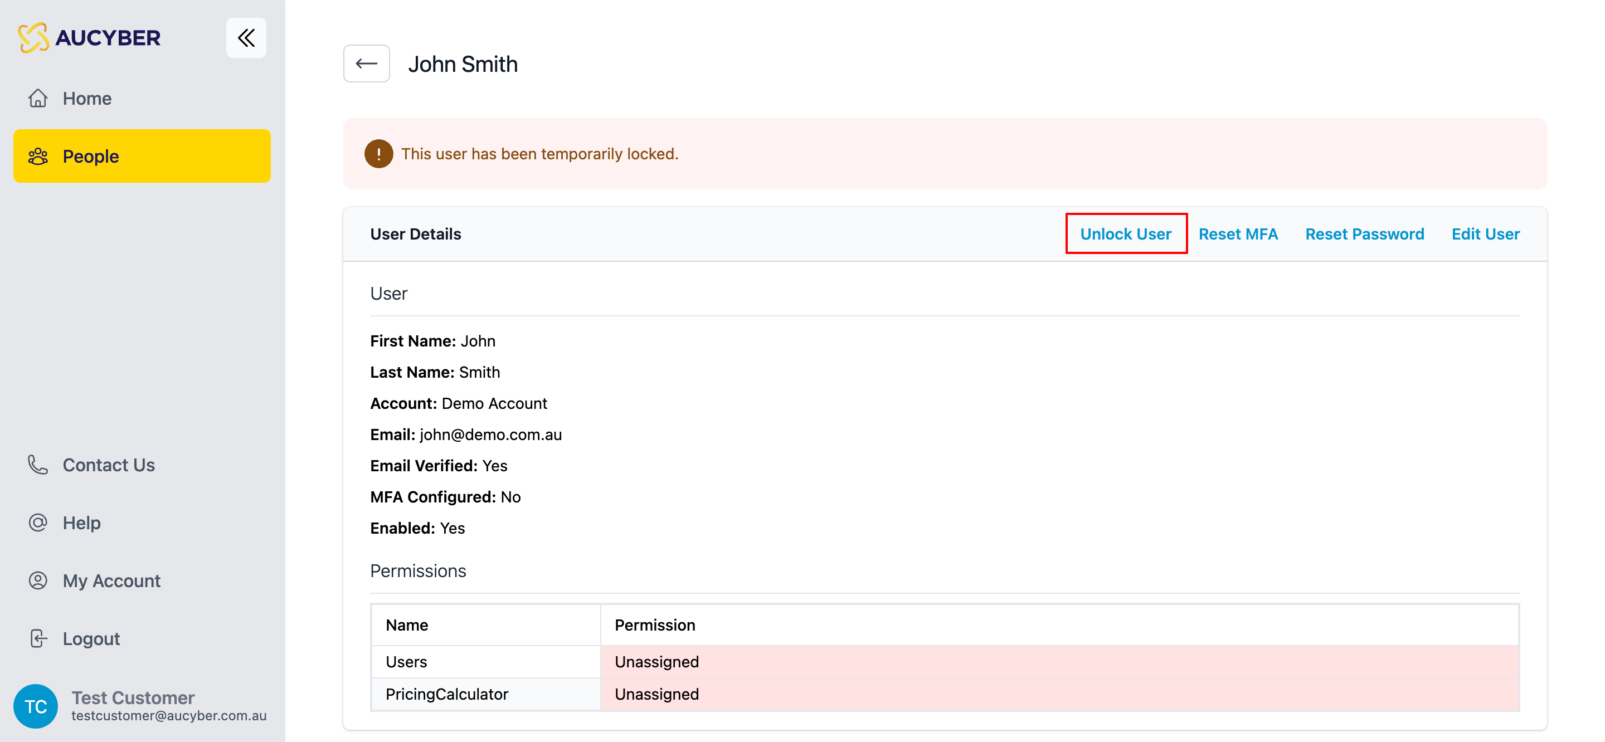
Task: Open the Home menu item
Action: (87, 99)
